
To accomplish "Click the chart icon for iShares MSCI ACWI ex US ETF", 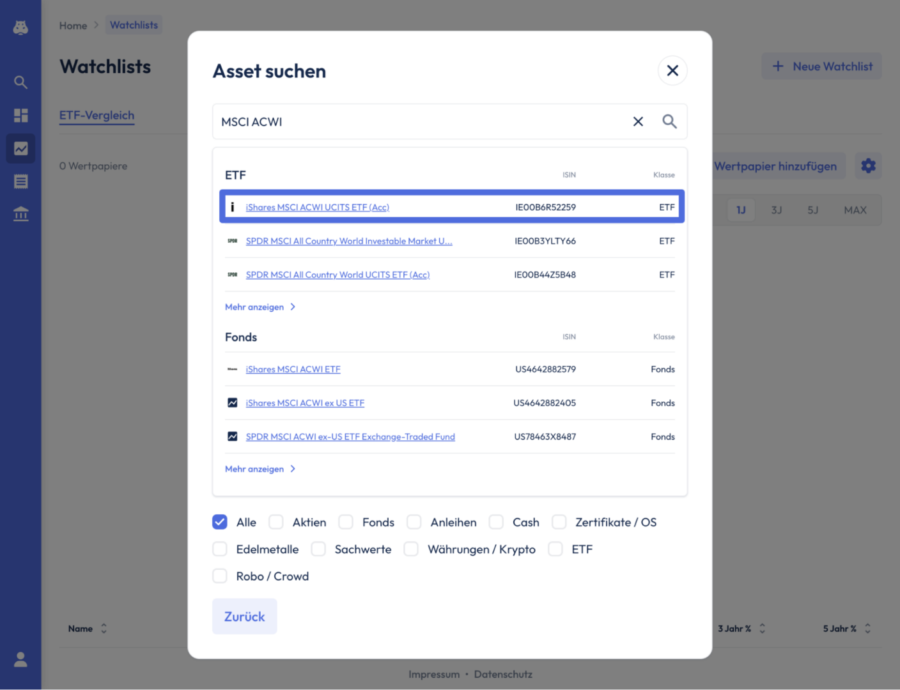I will [x=233, y=403].
